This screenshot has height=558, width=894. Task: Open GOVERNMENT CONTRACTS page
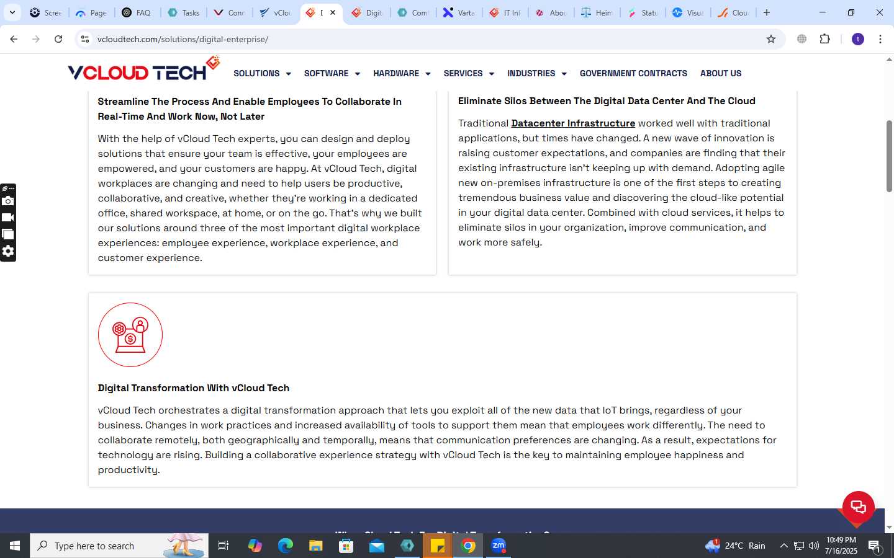coord(633,73)
